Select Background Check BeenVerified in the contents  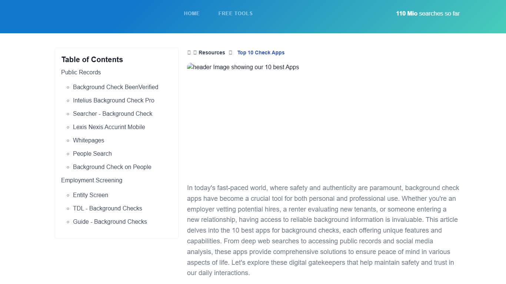click(x=116, y=87)
